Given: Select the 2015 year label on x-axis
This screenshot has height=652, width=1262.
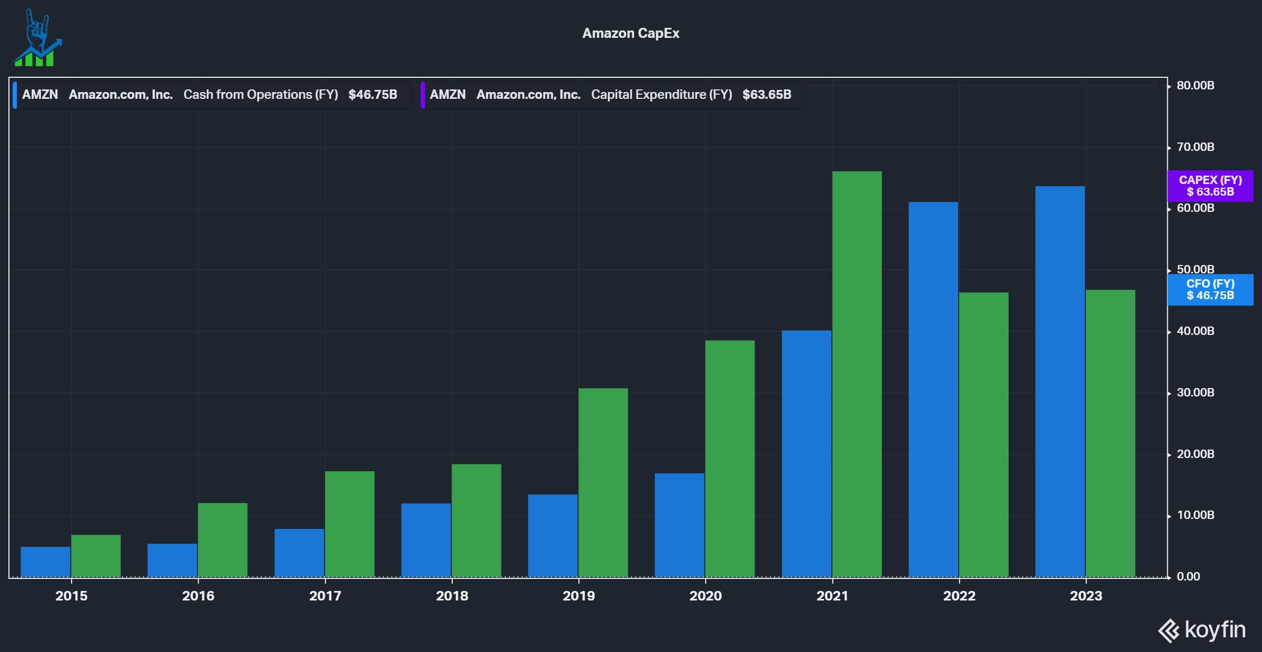Looking at the screenshot, I should 72,596.
